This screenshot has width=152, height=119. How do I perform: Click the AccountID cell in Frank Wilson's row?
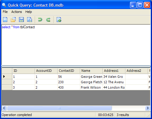click(46, 87)
